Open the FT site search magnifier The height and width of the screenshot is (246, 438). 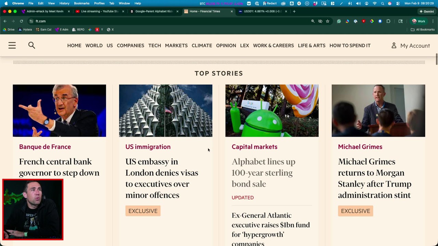click(31, 45)
